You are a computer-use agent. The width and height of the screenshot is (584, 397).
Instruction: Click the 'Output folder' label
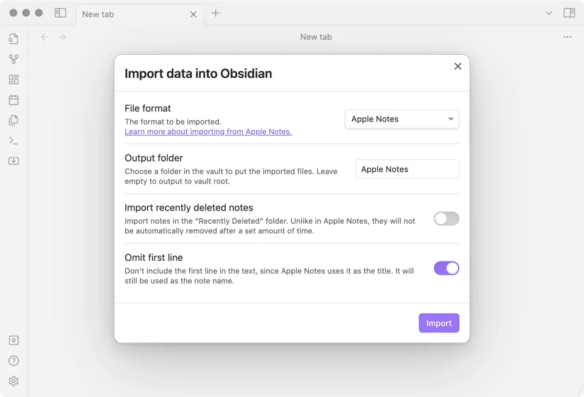(x=154, y=158)
